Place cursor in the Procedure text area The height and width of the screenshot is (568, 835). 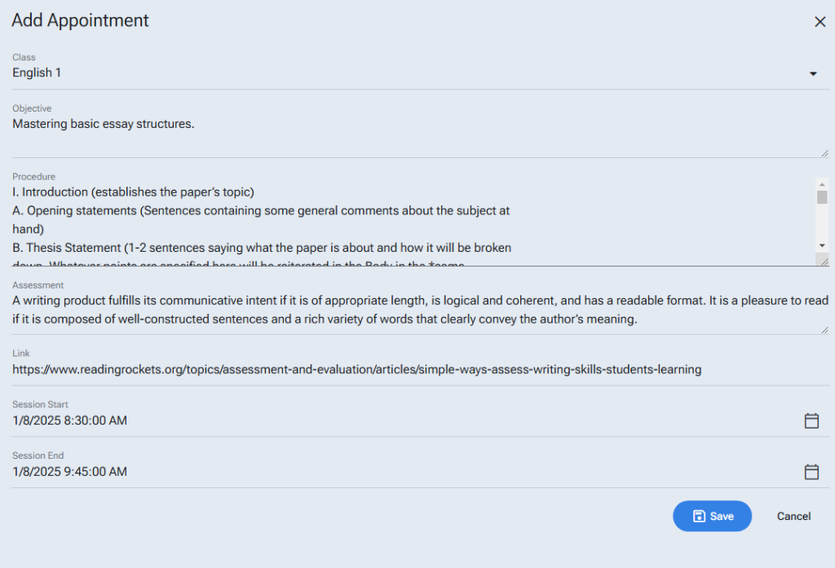pyautogui.click(x=408, y=220)
